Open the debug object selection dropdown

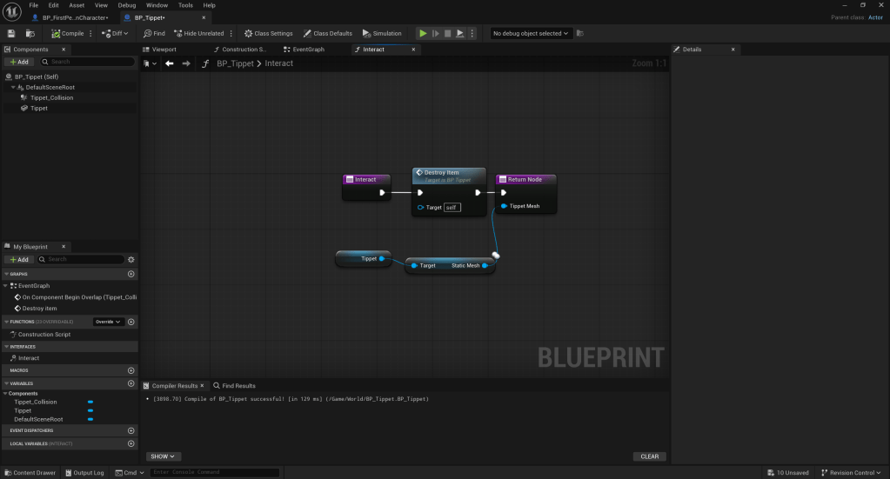coord(531,33)
